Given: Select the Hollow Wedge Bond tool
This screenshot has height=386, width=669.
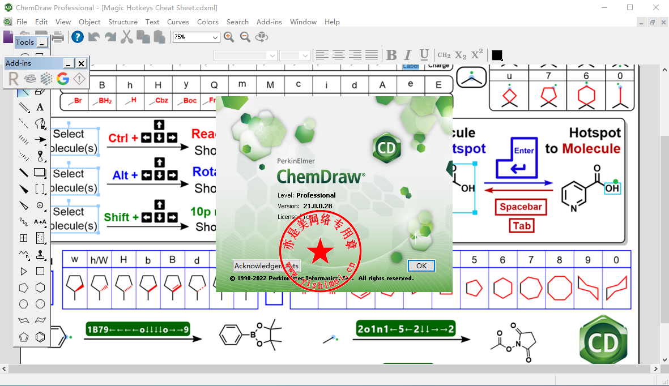Looking at the screenshot, I should [x=23, y=205].
